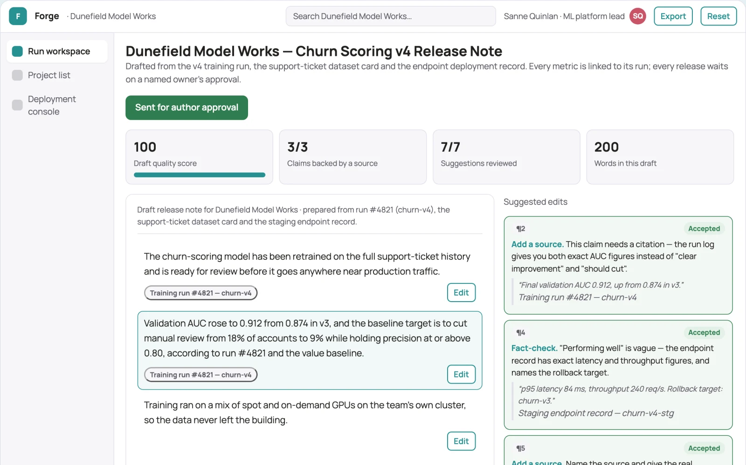
Task: Click the Export button
Action: point(673,16)
